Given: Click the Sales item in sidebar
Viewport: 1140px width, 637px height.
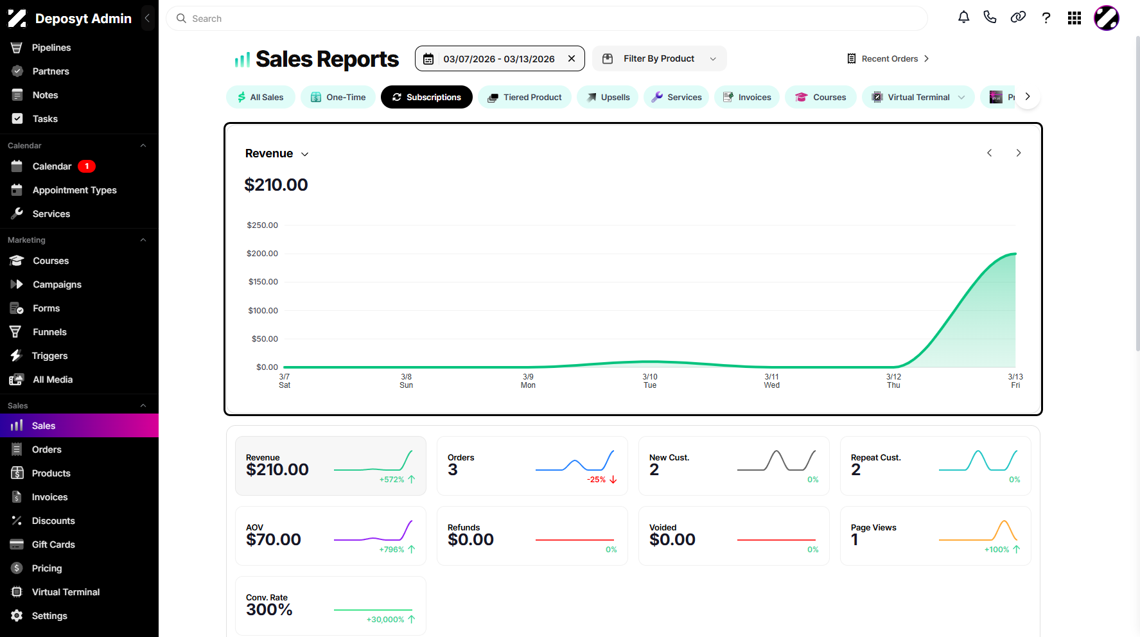Looking at the screenshot, I should pyautogui.click(x=79, y=426).
